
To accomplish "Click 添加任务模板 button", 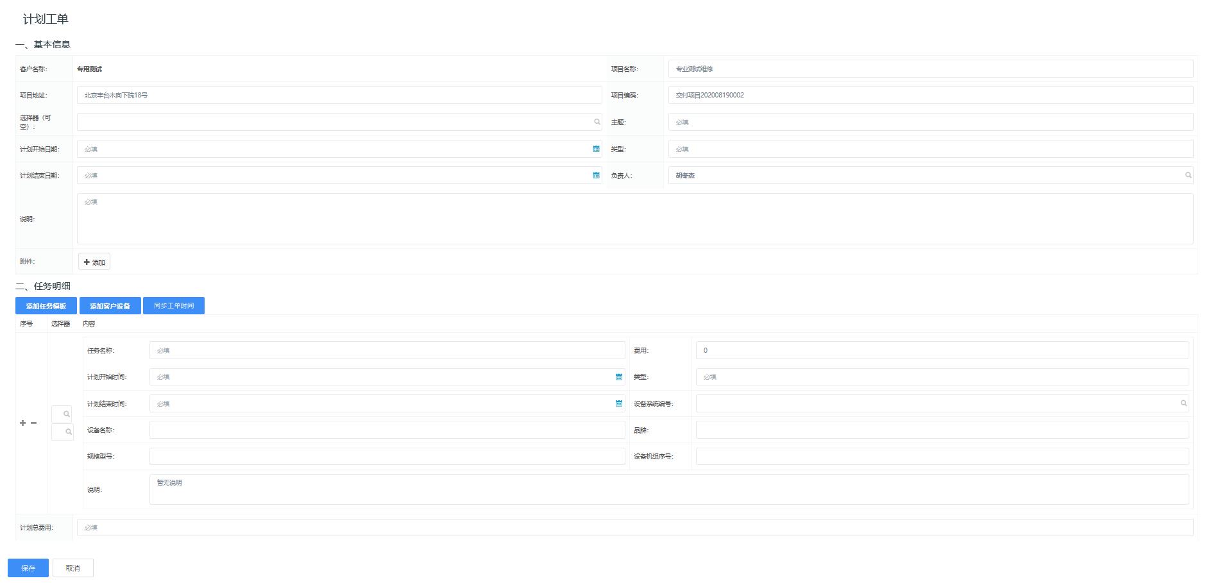I will pyautogui.click(x=46, y=306).
